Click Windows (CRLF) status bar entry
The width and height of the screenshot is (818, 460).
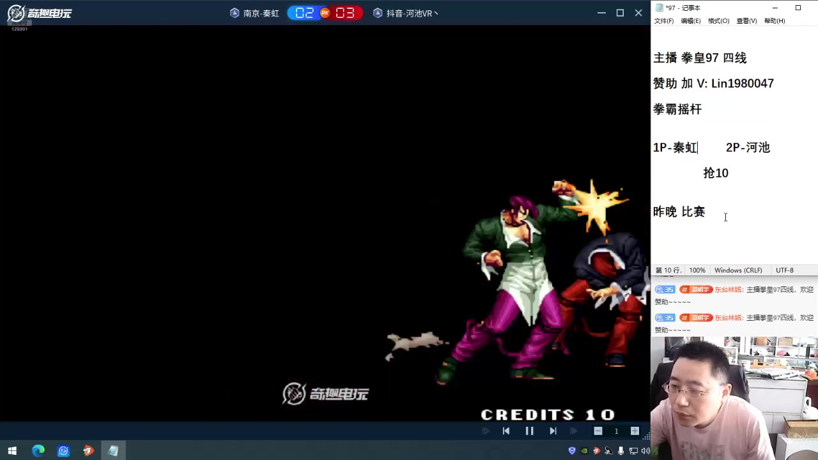(x=738, y=270)
